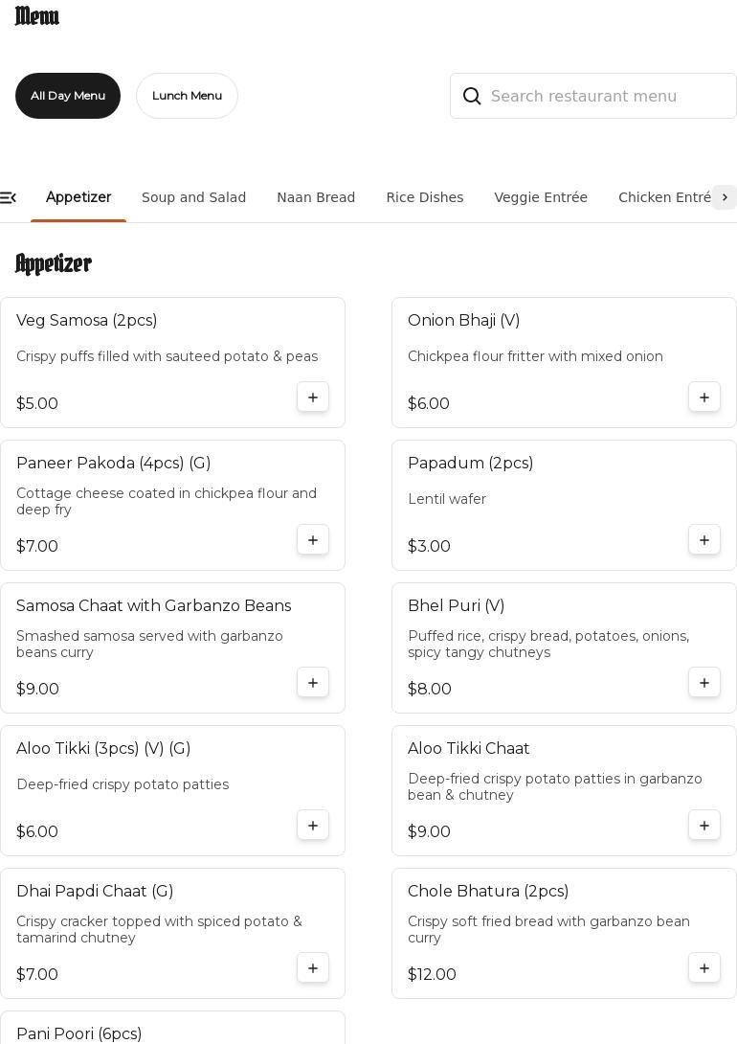Add Chole Bhatura with plus button
Screen dimensions: 737x1044
[704, 968]
